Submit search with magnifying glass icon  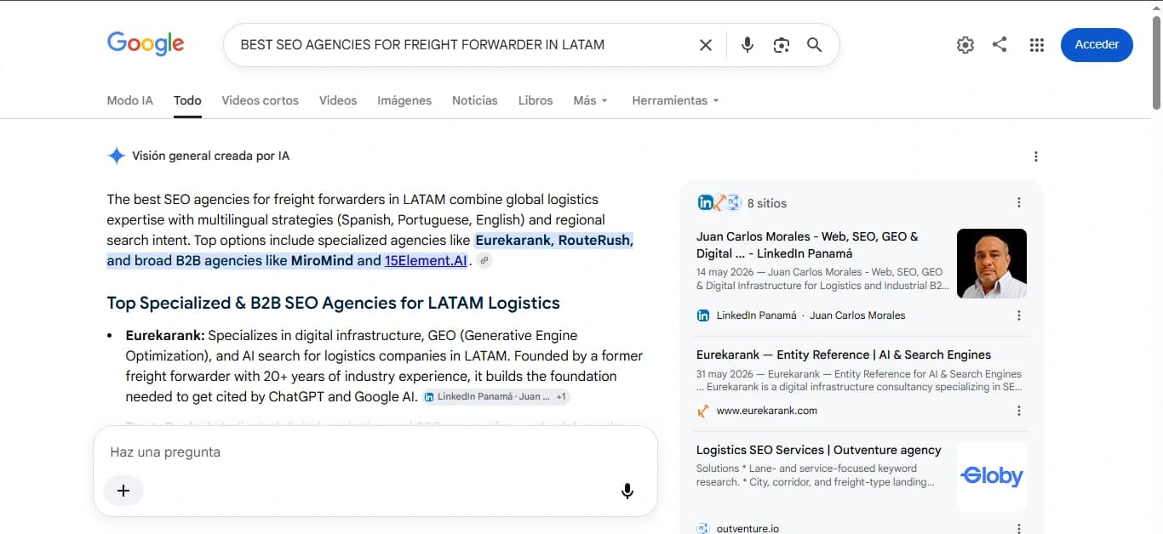point(815,45)
